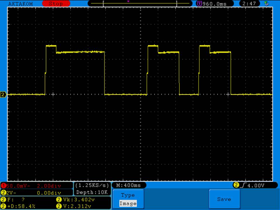The width and height of the screenshot is (280, 210).
Task: Click the Vk 3.402v measurement
Action: pos(79,200)
